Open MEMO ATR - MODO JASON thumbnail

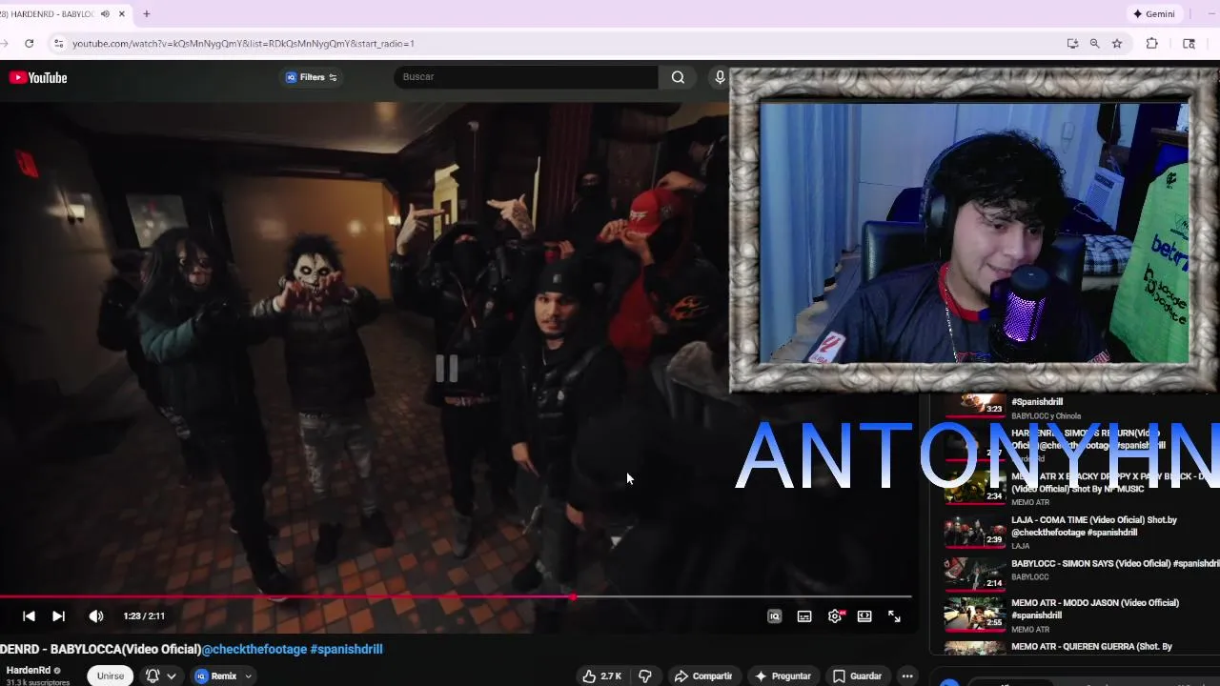point(974,615)
